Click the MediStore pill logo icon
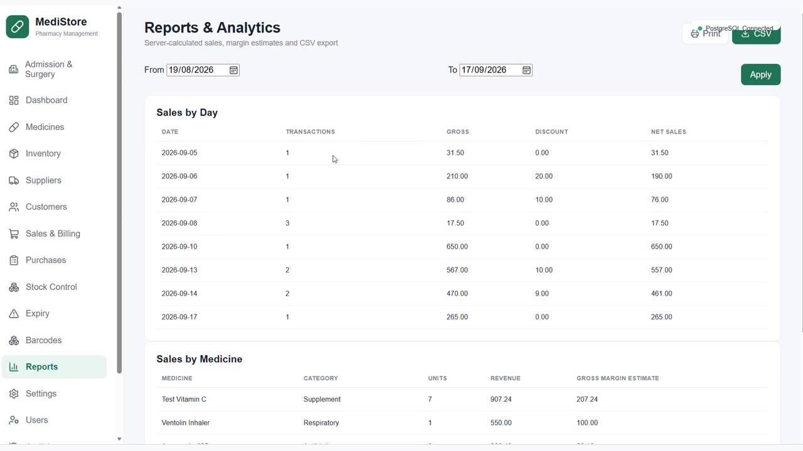Viewport: 803px width, 451px height. click(x=18, y=27)
